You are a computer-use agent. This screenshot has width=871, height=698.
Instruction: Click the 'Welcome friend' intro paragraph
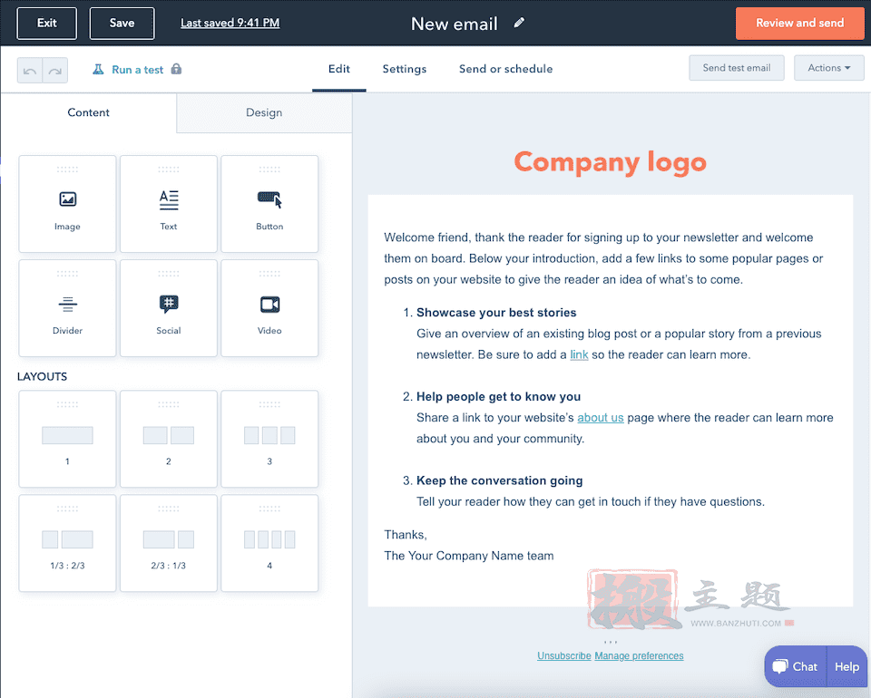[x=604, y=258]
